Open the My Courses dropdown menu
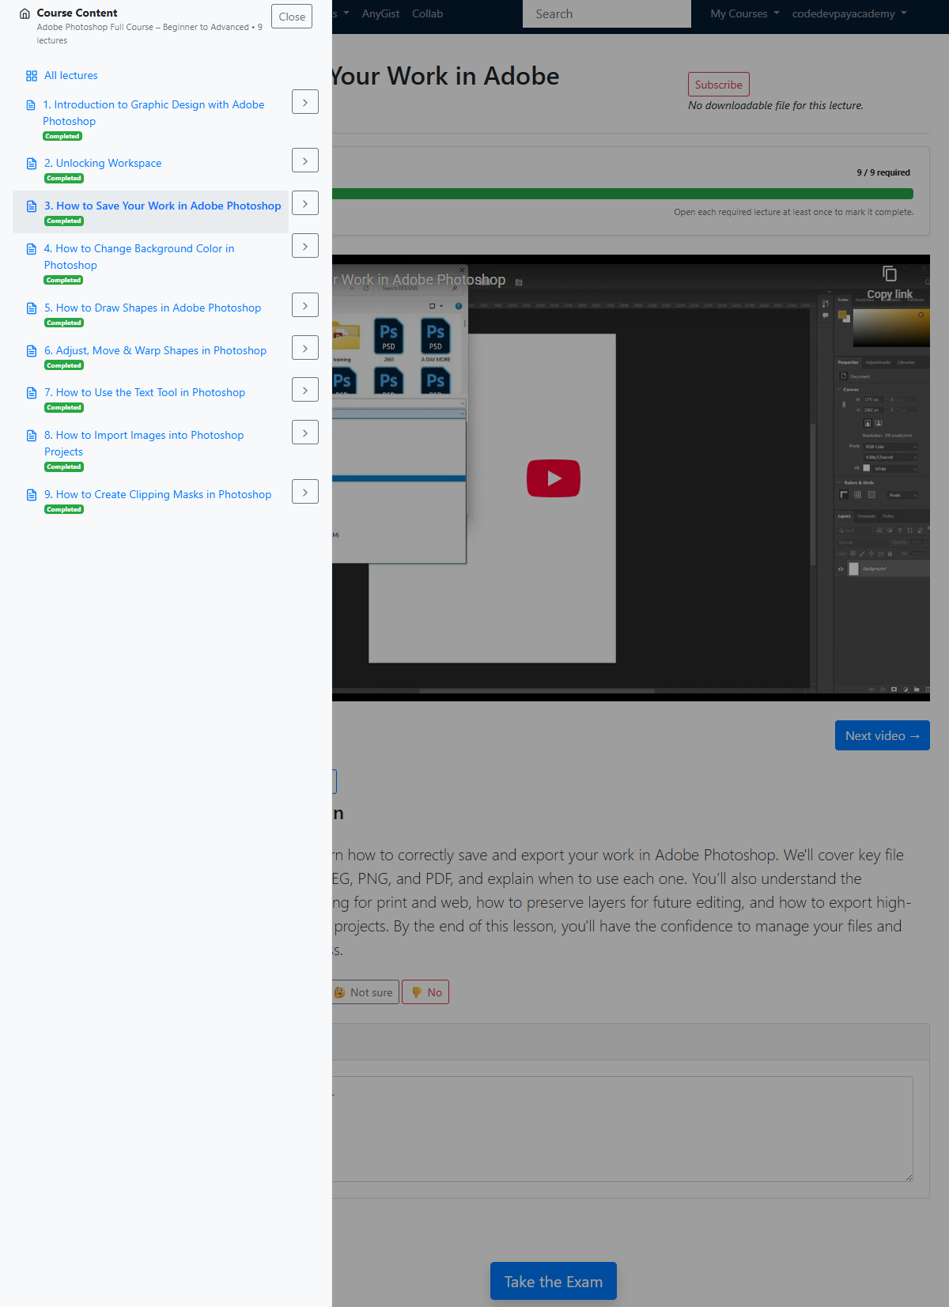The width and height of the screenshot is (949, 1307). click(x=745, y=13)
